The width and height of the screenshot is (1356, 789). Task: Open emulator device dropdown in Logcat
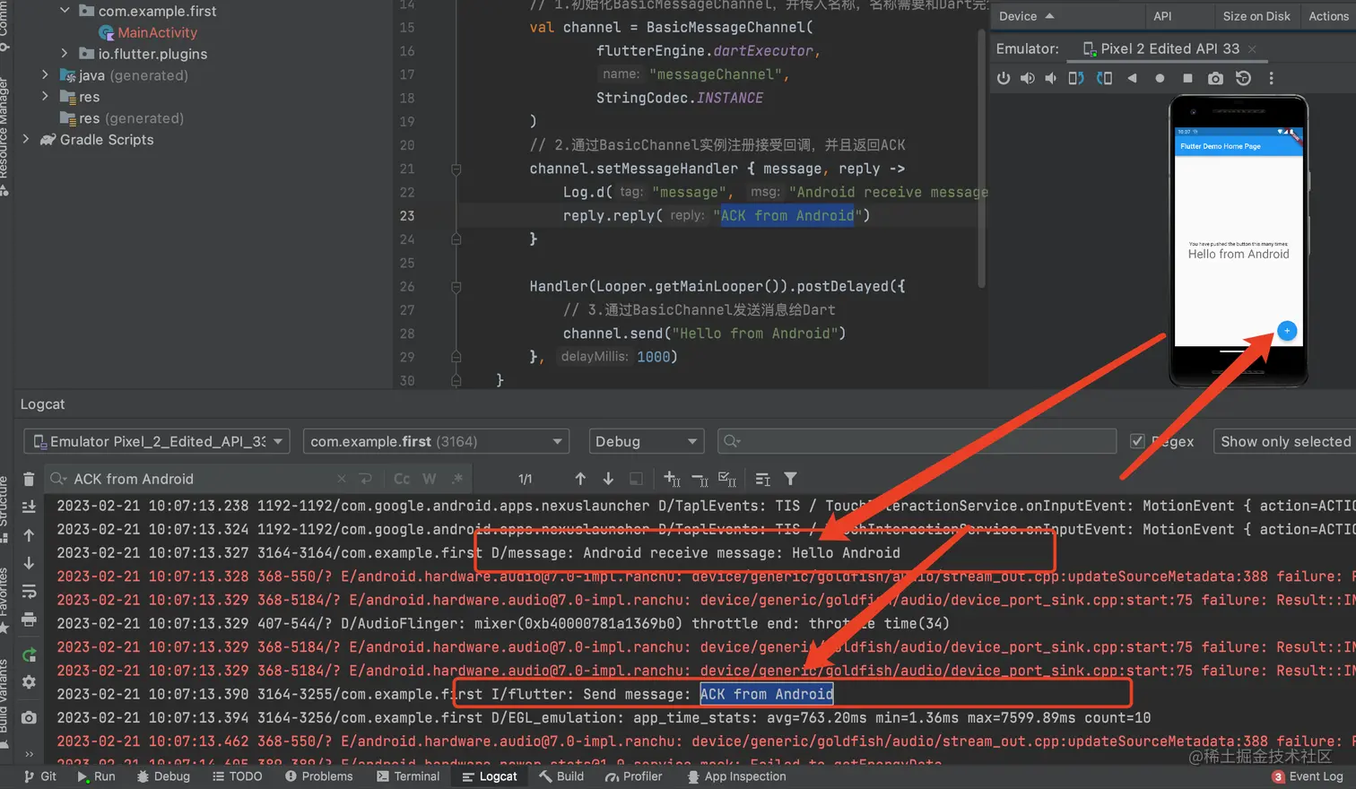(x=156, y=441)
